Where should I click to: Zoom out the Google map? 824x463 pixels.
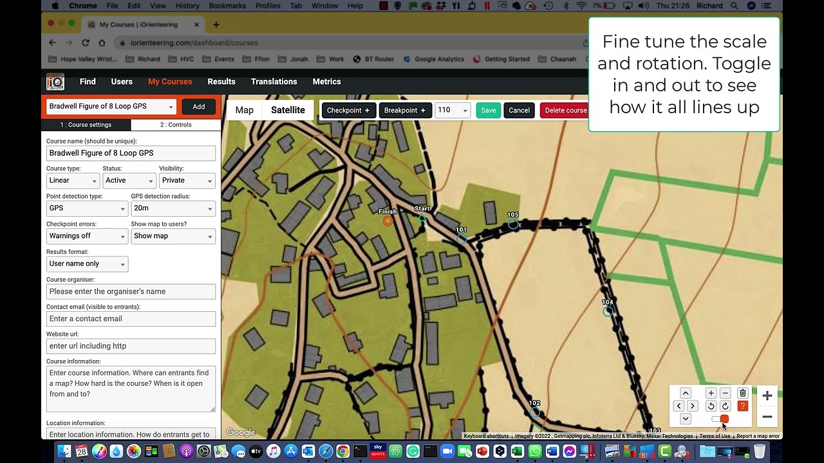[767, 417]
